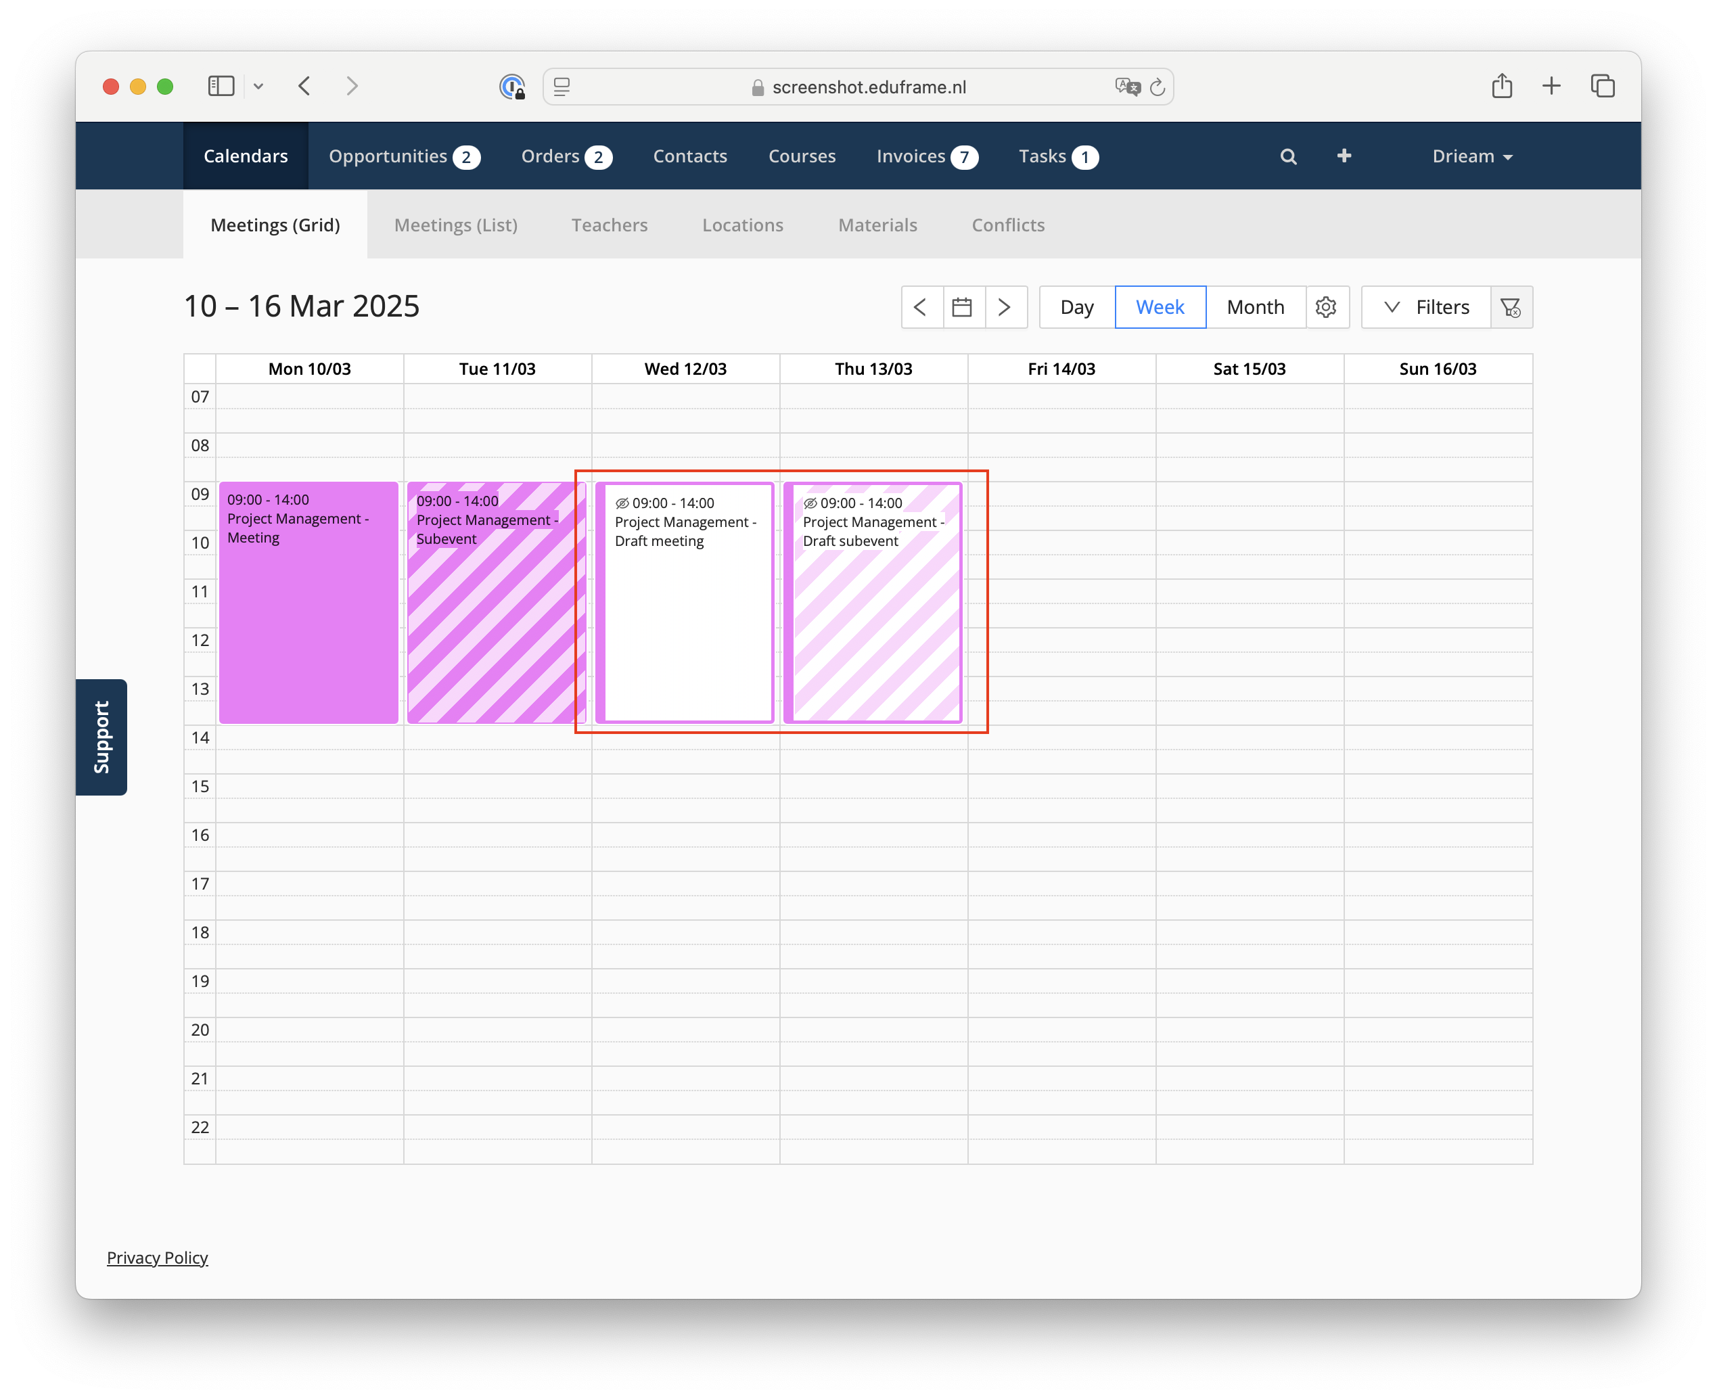Open the Monday Project Management - Meeting event
Image resolution: width=1717 pixels, height=1399 pixels.
coord(308,602)
